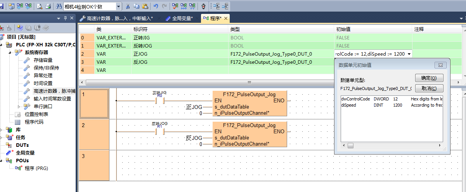The width and height of the screenshot is (466, 192).
Task: Click the online mode plug icon
Action: (203, 6)
